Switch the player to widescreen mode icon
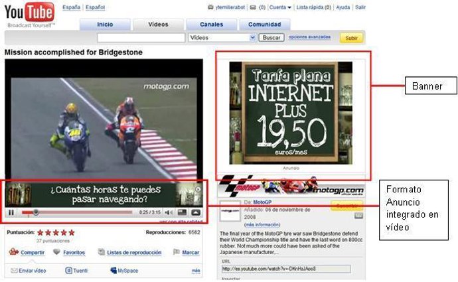The height and width of the screenshot is (282, 458). (x=182, y=212)
